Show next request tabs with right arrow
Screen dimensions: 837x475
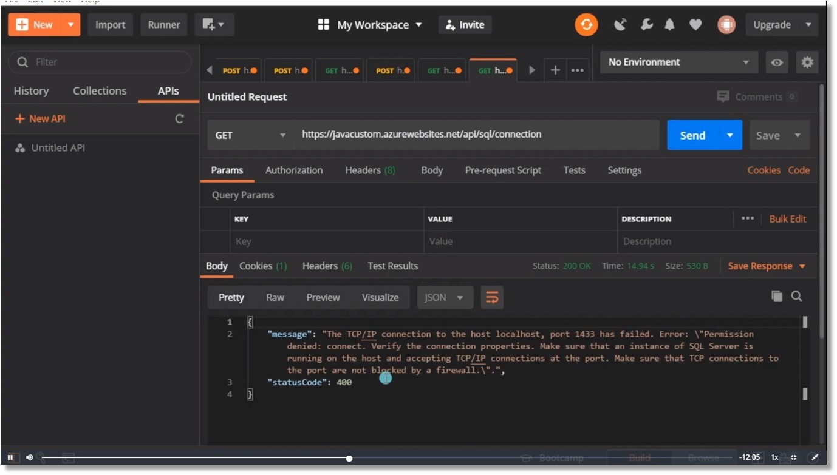pos(532,70)
